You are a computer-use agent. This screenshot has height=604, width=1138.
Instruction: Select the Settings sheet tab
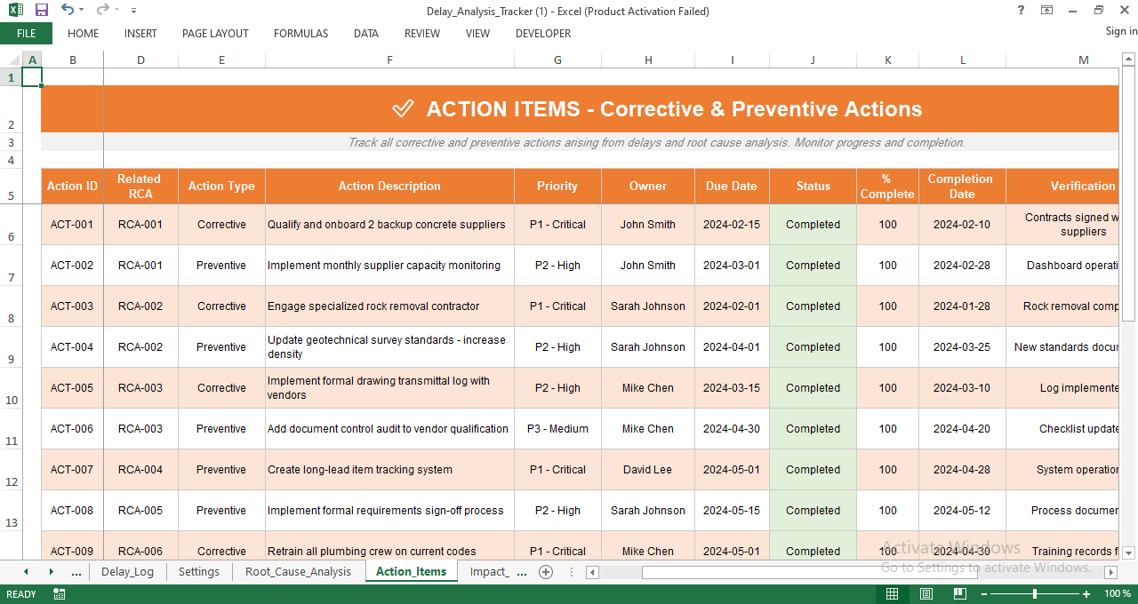(198, 572)
